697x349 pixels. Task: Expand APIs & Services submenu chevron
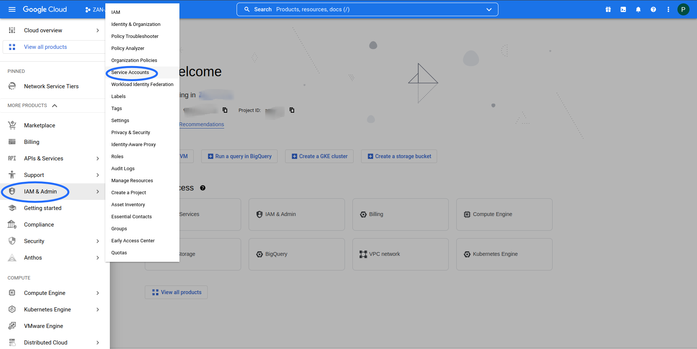pyautogui.click(x=98, y=159)
